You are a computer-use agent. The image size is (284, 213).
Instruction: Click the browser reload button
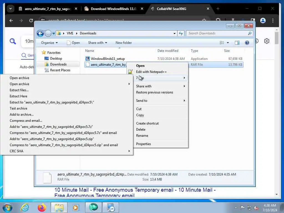click(x=31, y=21)
